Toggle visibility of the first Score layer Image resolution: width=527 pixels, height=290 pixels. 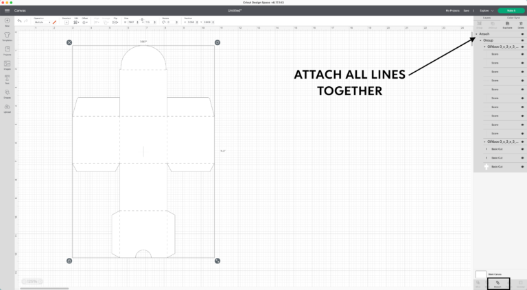coord(522,54)
